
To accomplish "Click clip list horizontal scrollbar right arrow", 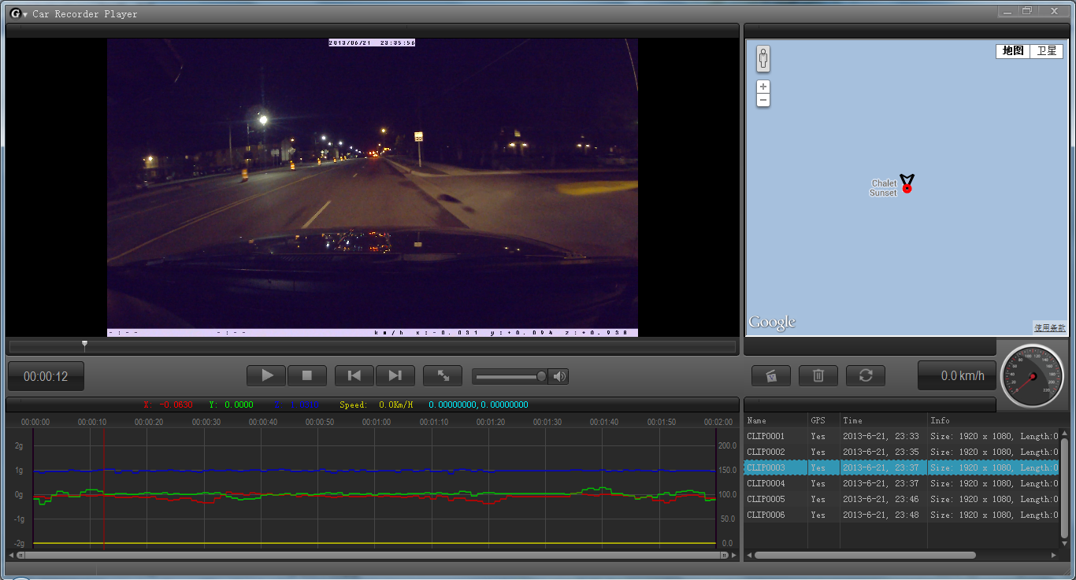I will click(x=1055, y=555).
